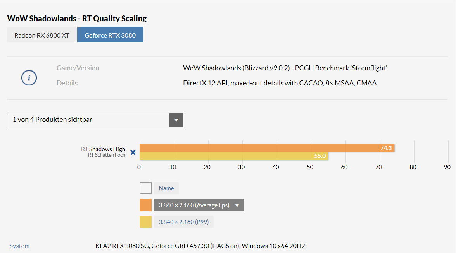Expand the 3.840 × 2.160 Average Fps selector
The width and height of the screenshot is (456, 253).
pyautogui.click(x=199, y=205)
